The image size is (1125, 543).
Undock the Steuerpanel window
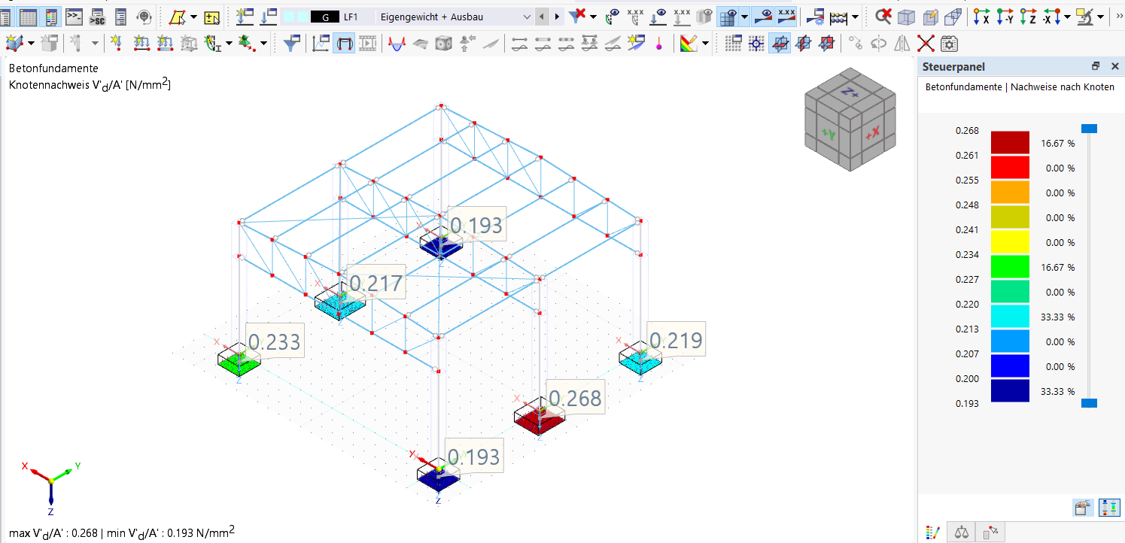1095,66
